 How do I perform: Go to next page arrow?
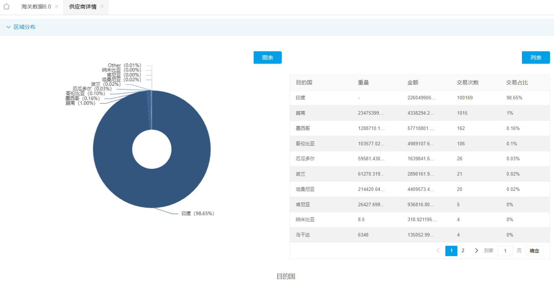(476, 251)
